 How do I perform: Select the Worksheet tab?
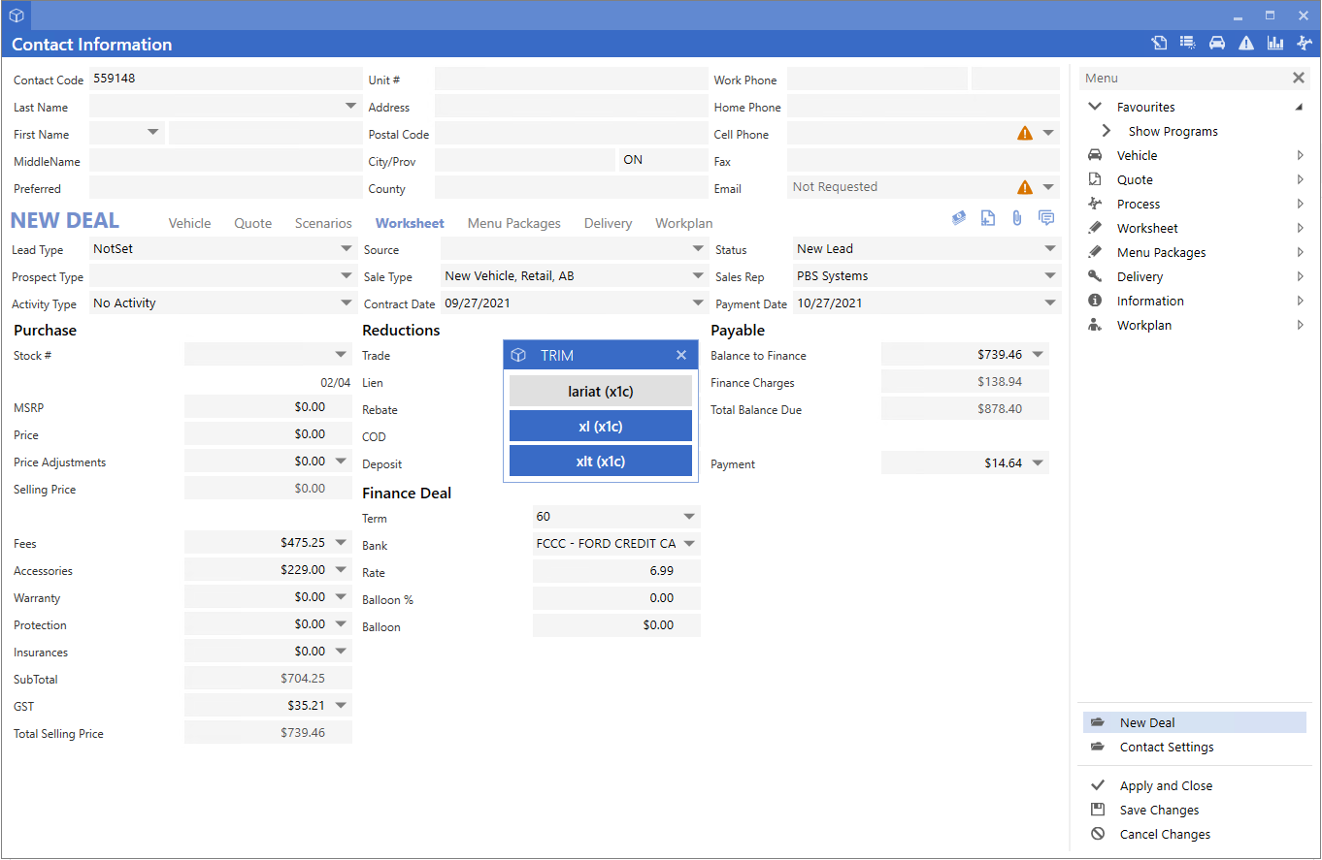pos(410,223)
